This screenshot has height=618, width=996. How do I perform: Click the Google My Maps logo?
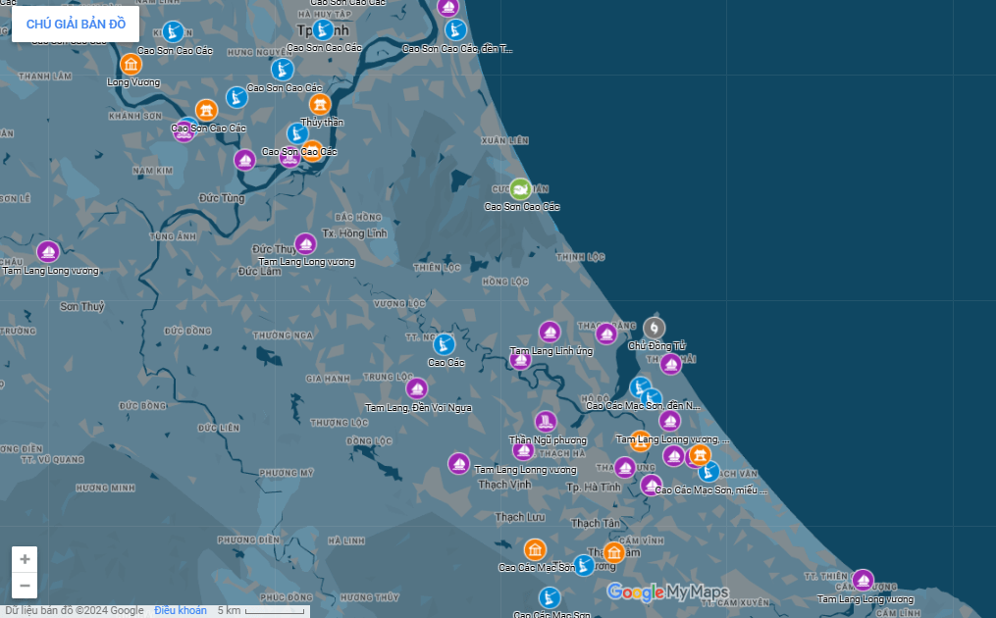point(667,592)
